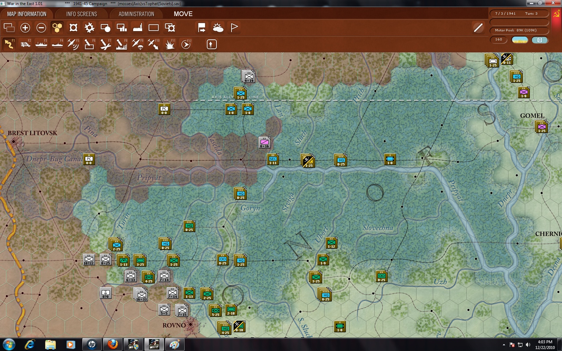562x351 pixels.
Task: Show hidden system tray icons
Action: (x=504, y=345)
